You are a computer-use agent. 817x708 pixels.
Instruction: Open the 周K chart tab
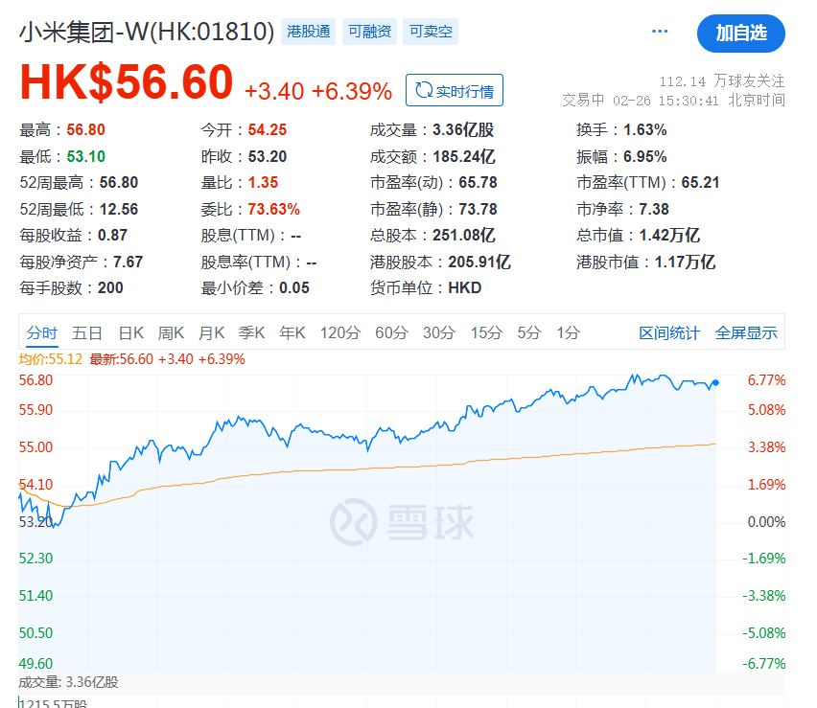pos(171,333)
